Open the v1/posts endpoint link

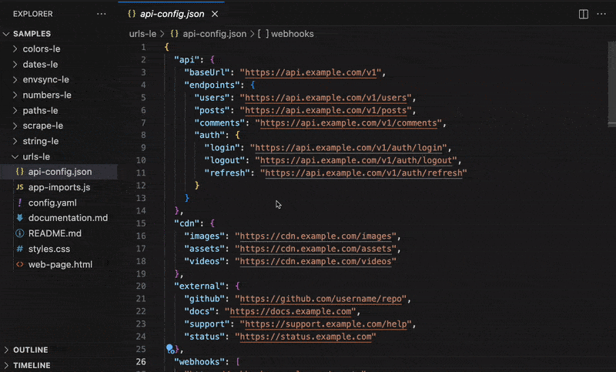pos(326,110)
